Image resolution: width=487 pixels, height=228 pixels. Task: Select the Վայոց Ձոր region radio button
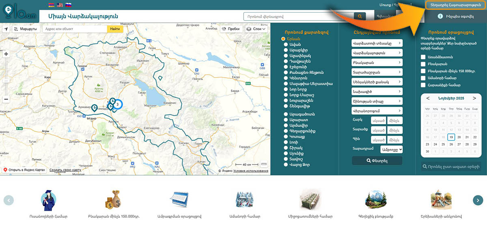[286, 165]
